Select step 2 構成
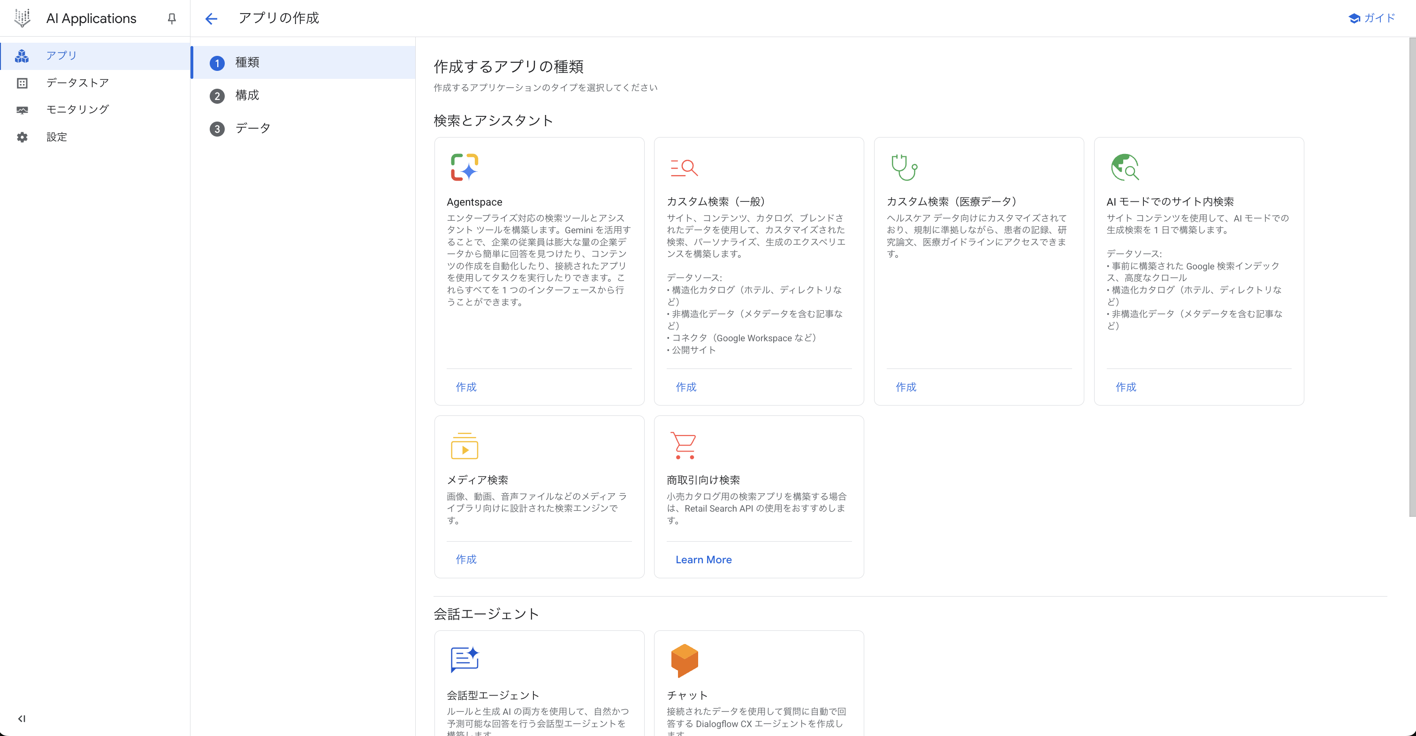Image resolution: width=1416 pixels, height=736 pixels. pos(247,96)
